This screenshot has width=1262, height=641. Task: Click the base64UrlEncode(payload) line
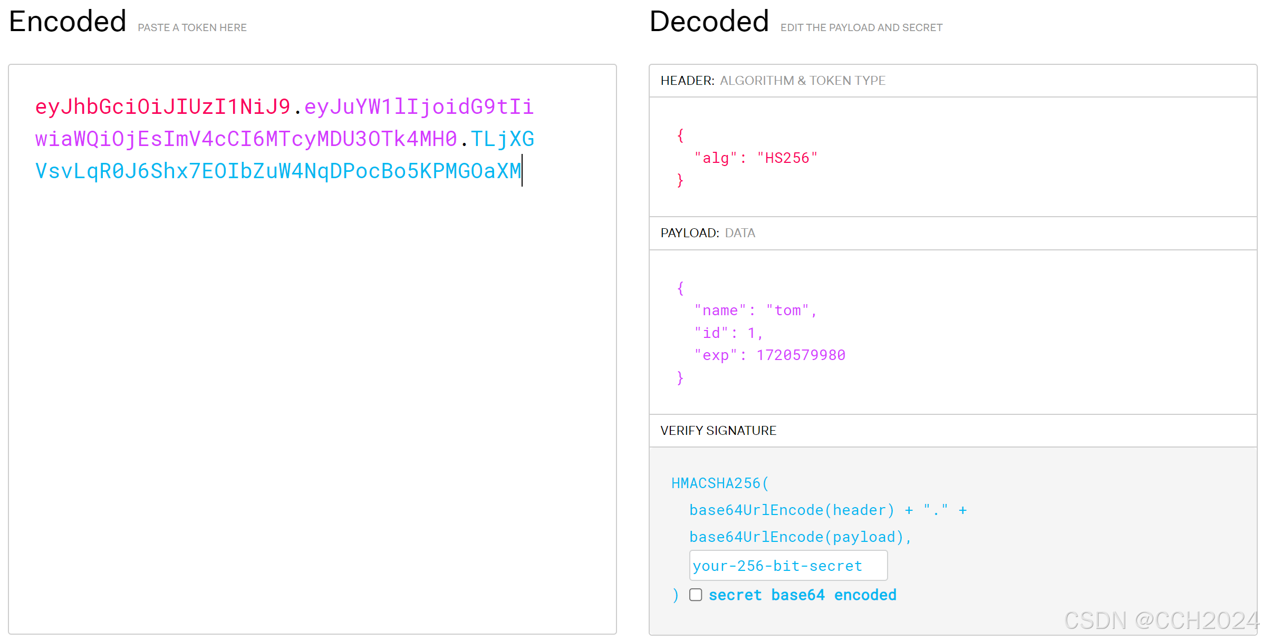pos(799,537)
